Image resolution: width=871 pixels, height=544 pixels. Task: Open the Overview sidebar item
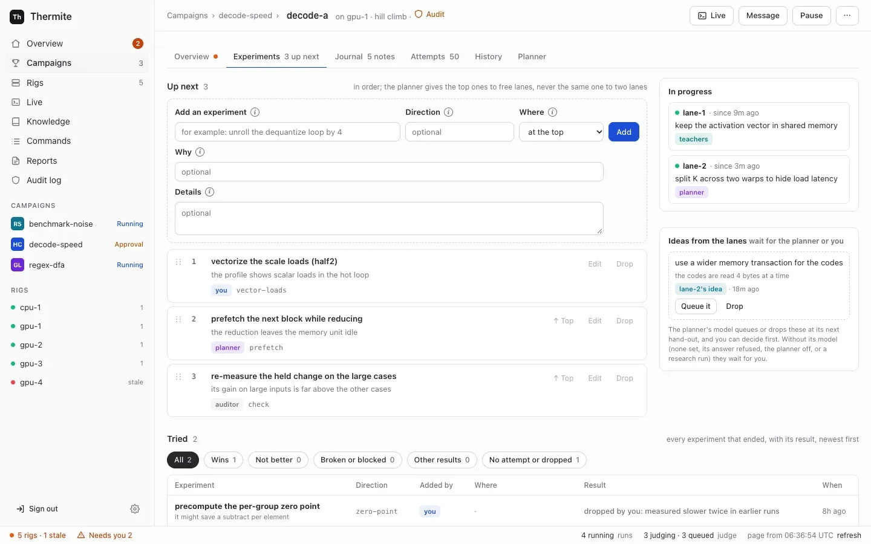[x=77, y=44]
